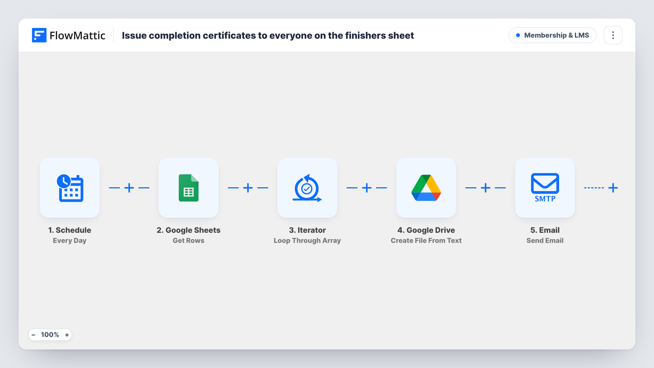Open the SMTP Email step icon
The image size is (654, 368).
pos(545,188)
